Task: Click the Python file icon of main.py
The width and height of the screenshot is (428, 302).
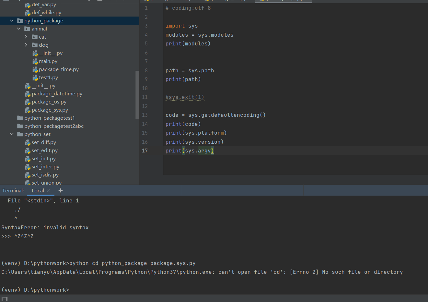Action: tap(35, 61)
